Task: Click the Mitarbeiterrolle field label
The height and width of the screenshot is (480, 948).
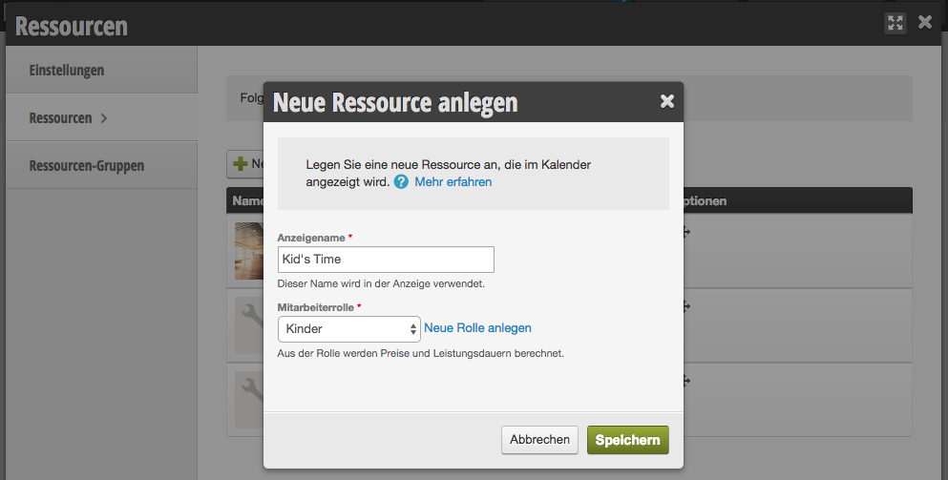Action: coord(316,307)
